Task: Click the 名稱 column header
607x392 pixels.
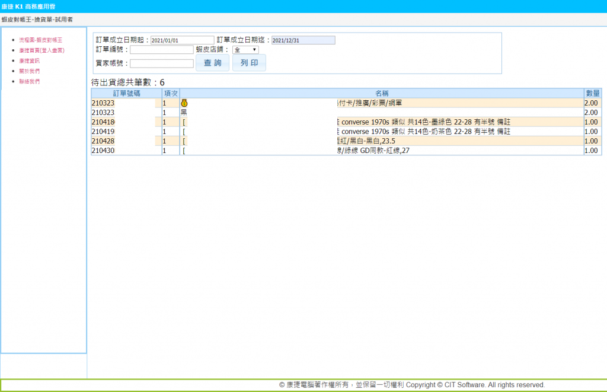Action: pyautogui.click(x=382, y=93)
